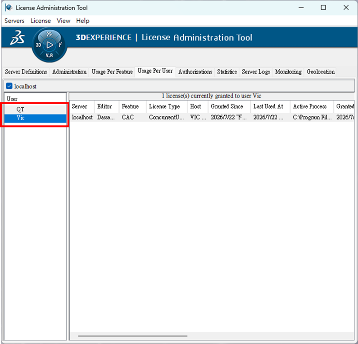Open the Statistics tab
Viewport: 358px width, 344px height.
[227, 72]
